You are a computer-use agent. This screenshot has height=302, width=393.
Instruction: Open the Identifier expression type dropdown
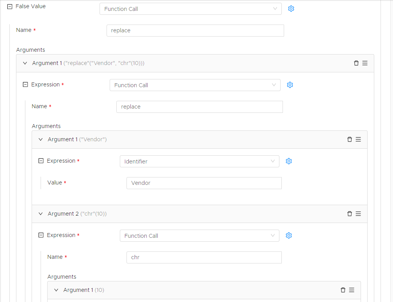(x=199, y=161)
